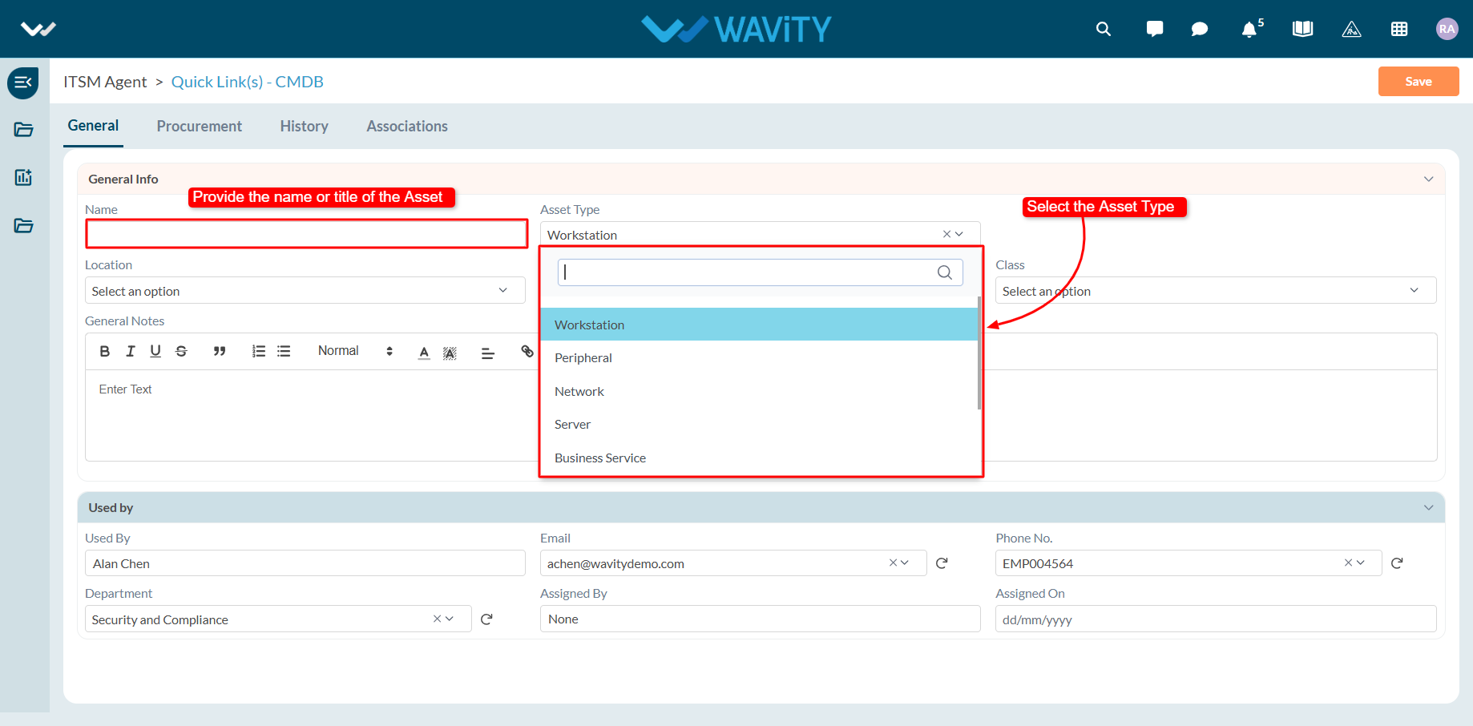Open the square comment message icon
Screen dimensions: 1473x726
click(x=1155, y=30)
